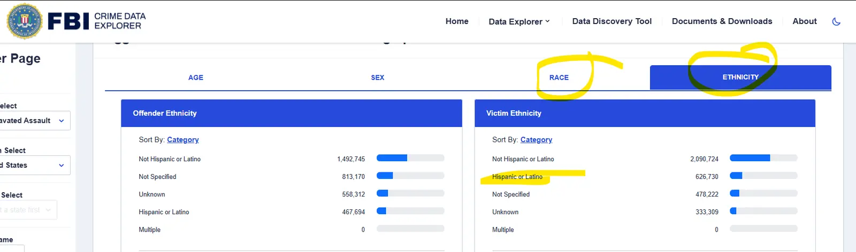Viewport: 856px width, 252px height.
Task: Switch to the RACE tab
Action: 559,77
